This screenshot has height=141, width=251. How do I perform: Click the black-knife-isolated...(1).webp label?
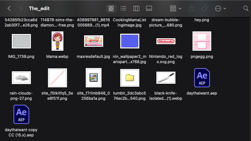point(166,96)
